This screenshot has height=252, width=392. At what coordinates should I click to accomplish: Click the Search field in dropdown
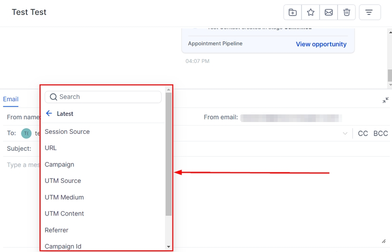103,97
